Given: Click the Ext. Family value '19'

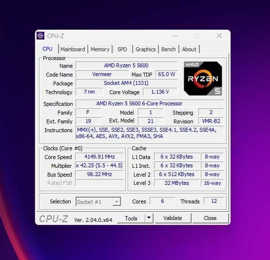Looking at the screenshot, I should (88, 121).
